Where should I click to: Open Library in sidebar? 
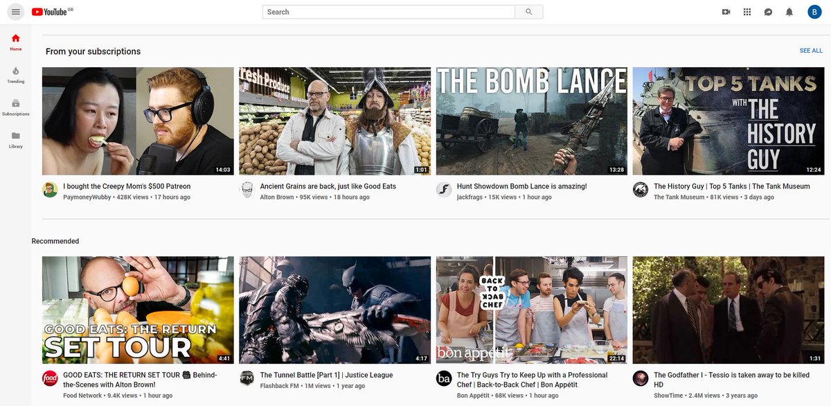click(15, 140)
